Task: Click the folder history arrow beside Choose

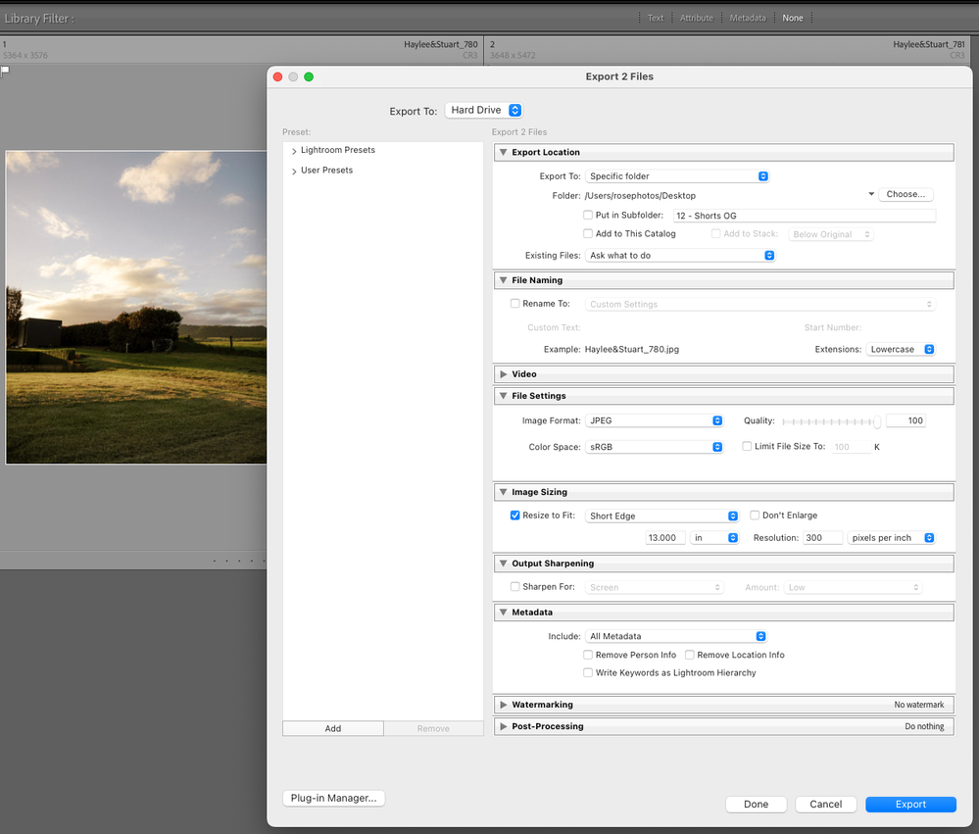Action: 870,195
